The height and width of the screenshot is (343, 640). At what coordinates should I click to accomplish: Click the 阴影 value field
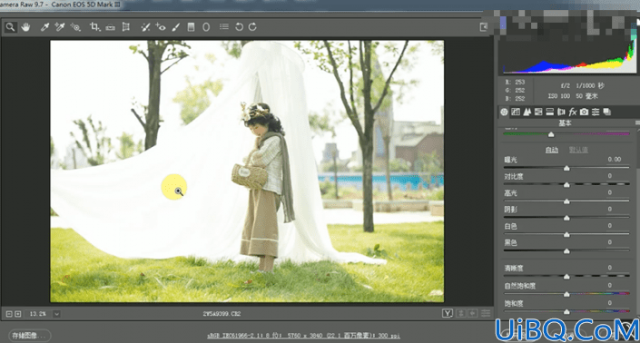[x=610, y=210]
